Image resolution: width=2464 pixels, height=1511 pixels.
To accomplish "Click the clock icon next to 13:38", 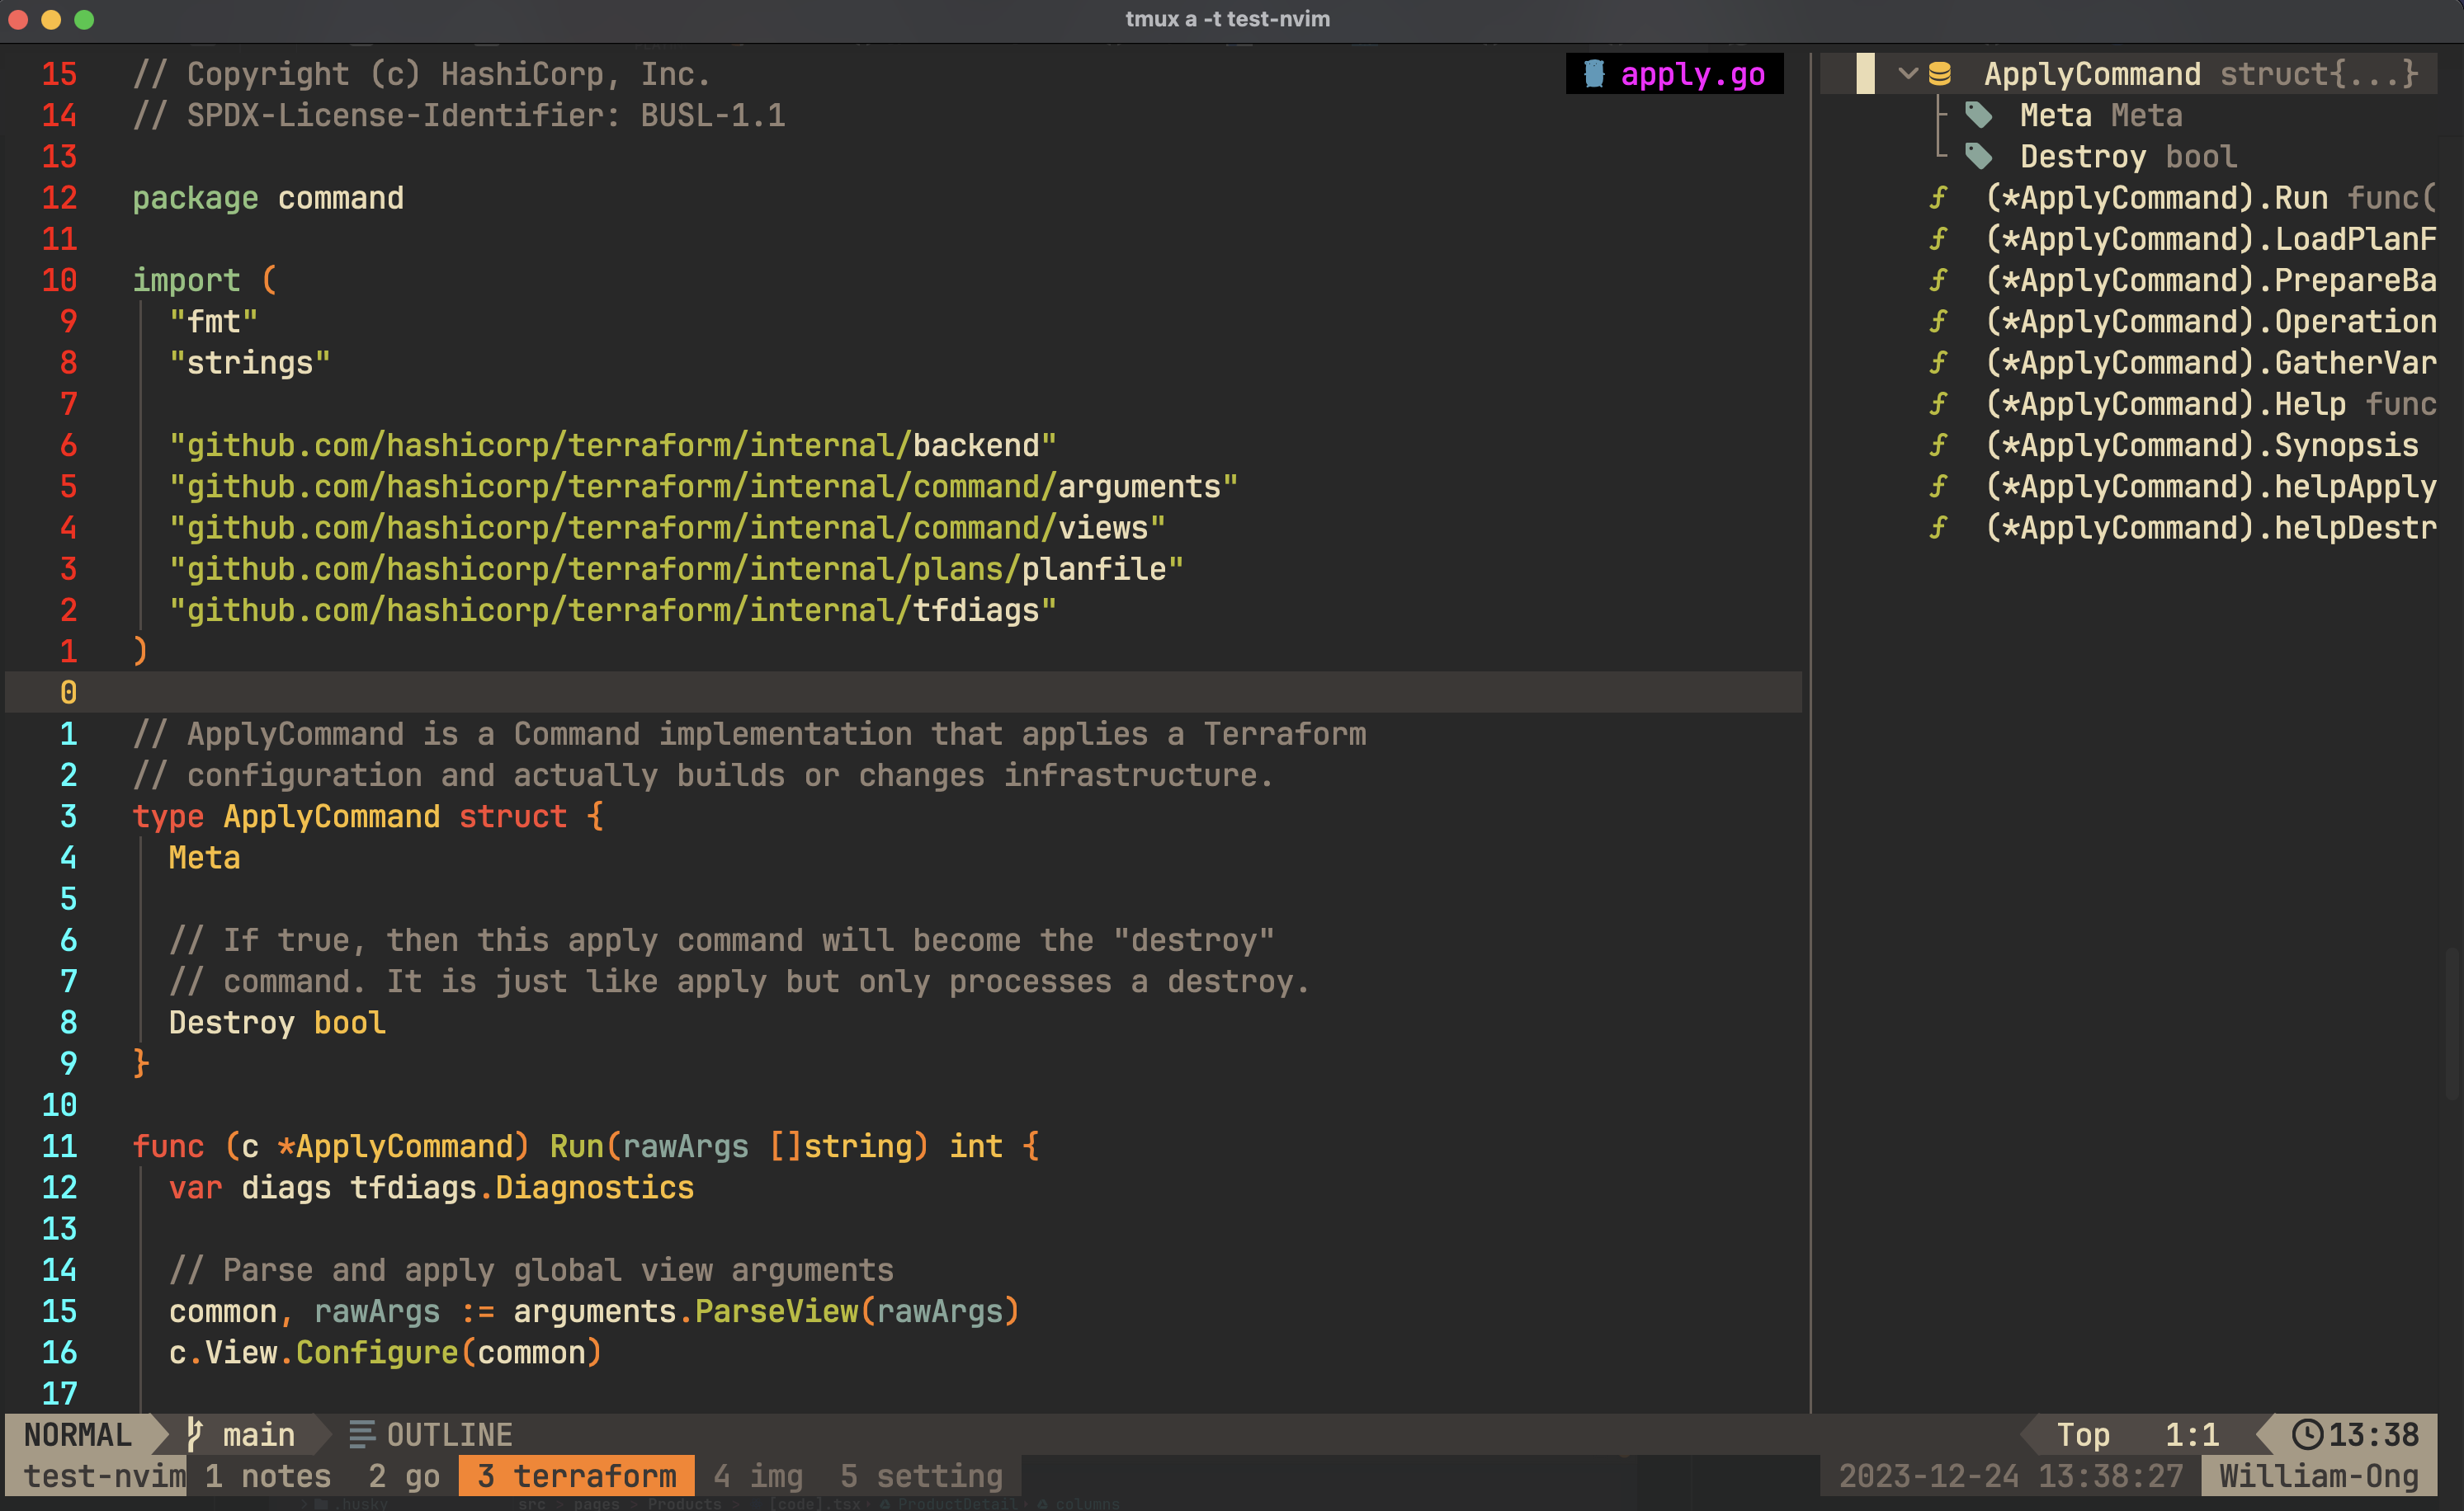I will click(2306, 1435).
